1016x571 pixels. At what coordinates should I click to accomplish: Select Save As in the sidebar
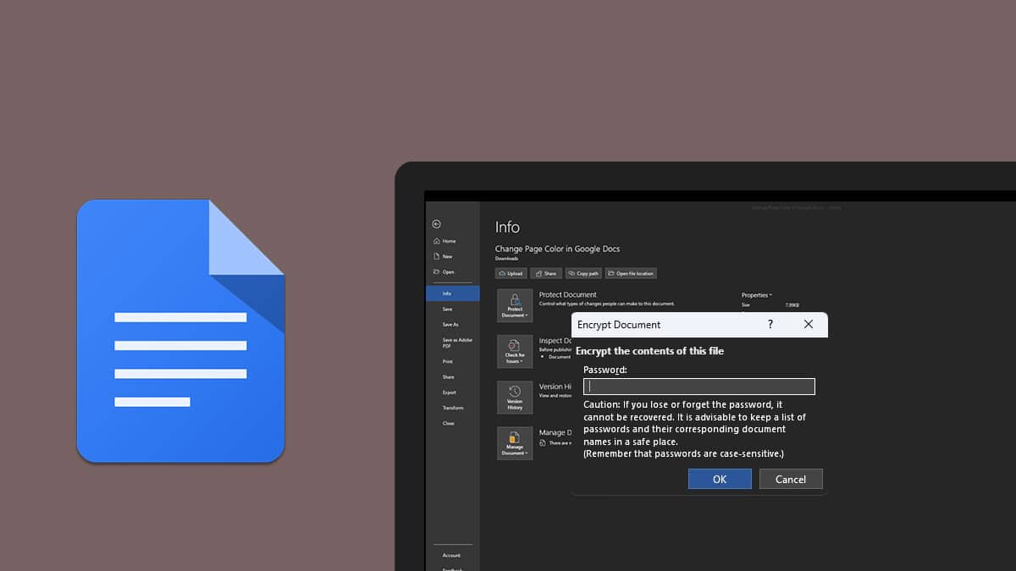click(450, 324)
